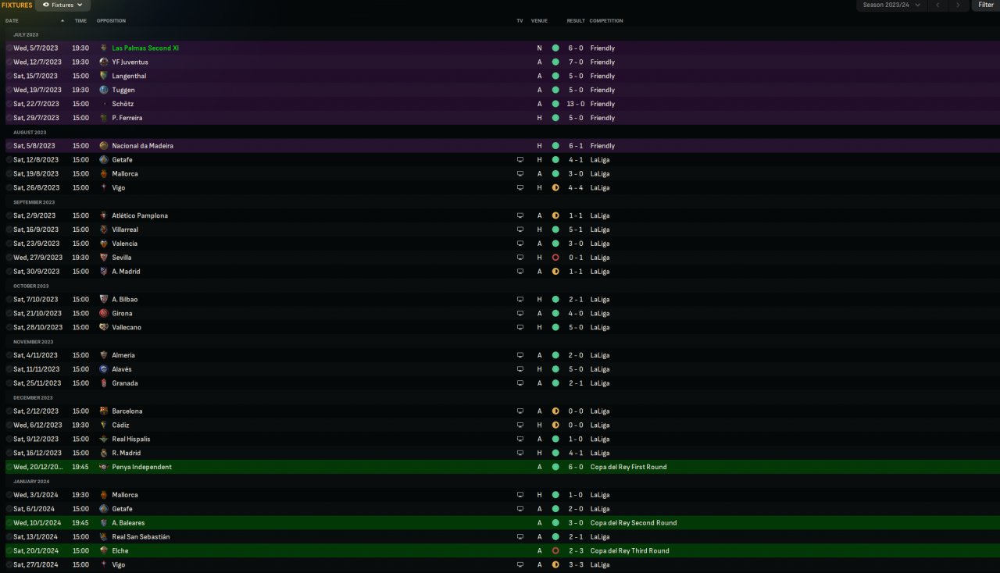The image size is (1000, 573).
Task: Click the date Sat, 27/1/2024
Action: click(x=35, y=565)
